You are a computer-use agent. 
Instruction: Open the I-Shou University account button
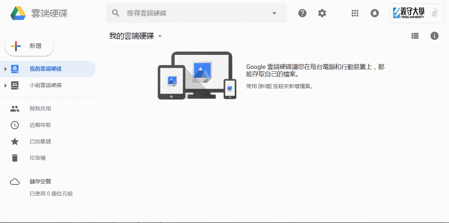(x=416, y=13)
